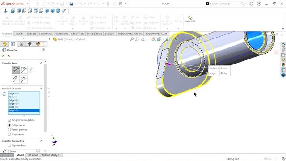Switch to Mold Tools tab
The width and height of the screenshot is (286, 161).
78,34
